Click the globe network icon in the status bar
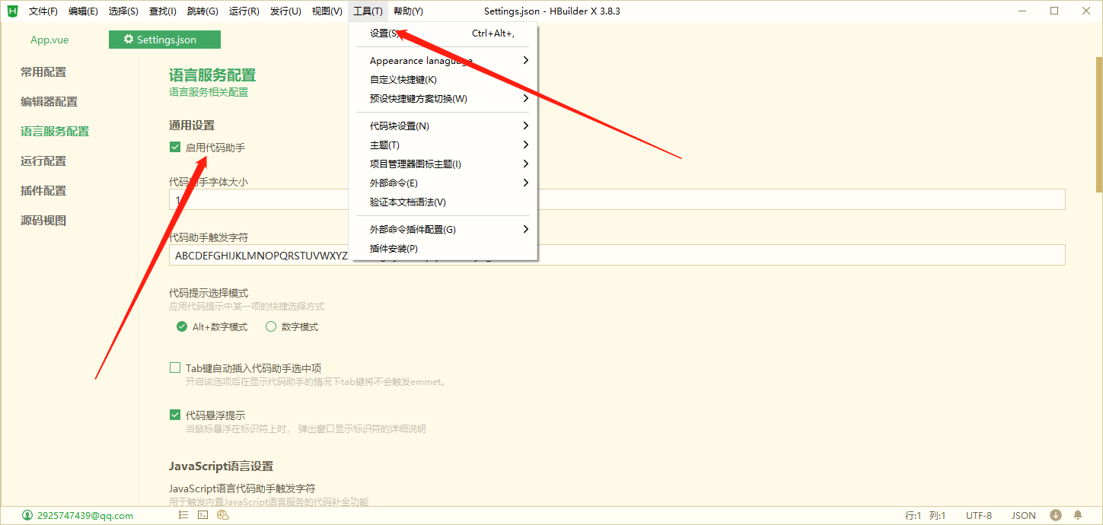The width and height of the screenshot is (1103, 525). pyautogui.click(x=222, y=514)
